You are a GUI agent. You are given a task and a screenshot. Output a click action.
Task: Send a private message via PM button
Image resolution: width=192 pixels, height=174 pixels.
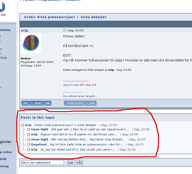pos(48,103)
